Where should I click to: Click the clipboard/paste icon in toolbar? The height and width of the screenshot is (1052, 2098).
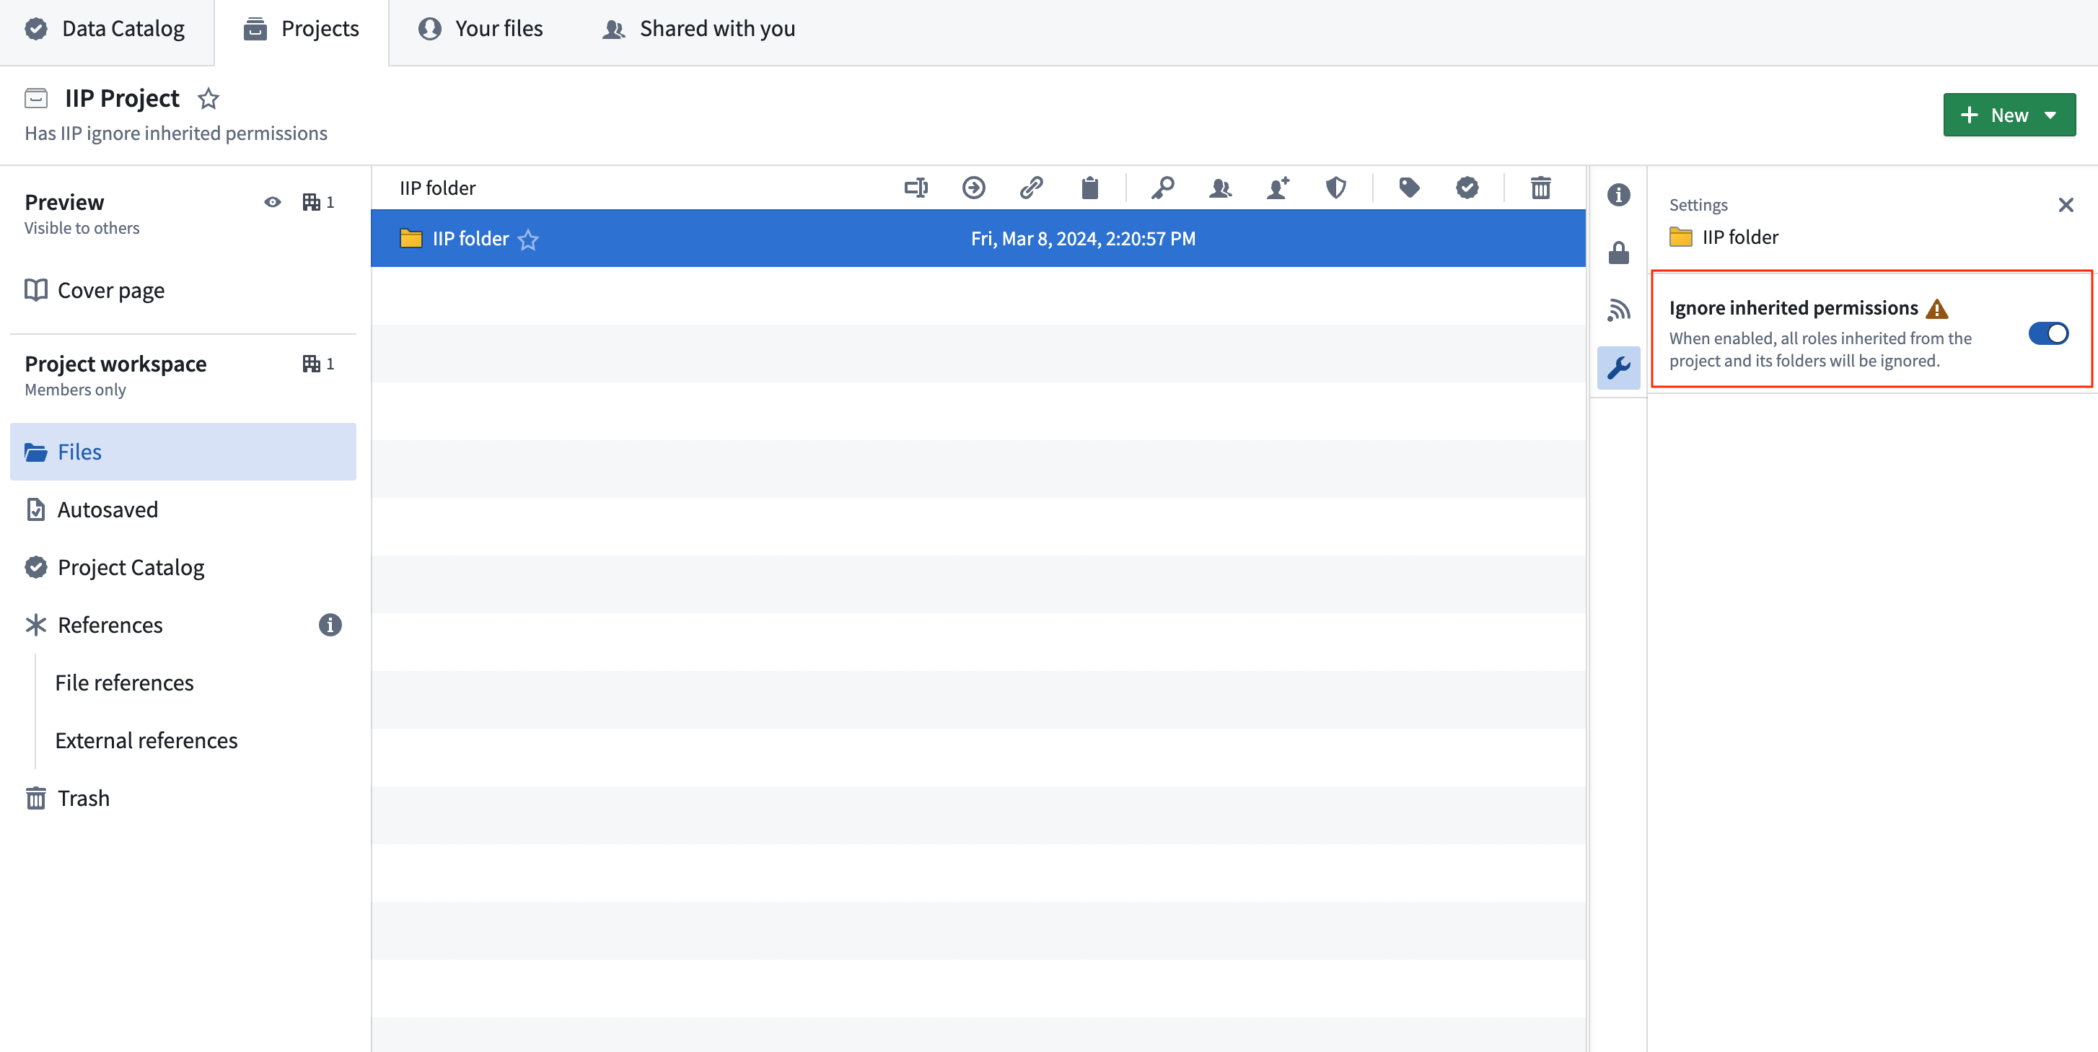(1091, 186)
